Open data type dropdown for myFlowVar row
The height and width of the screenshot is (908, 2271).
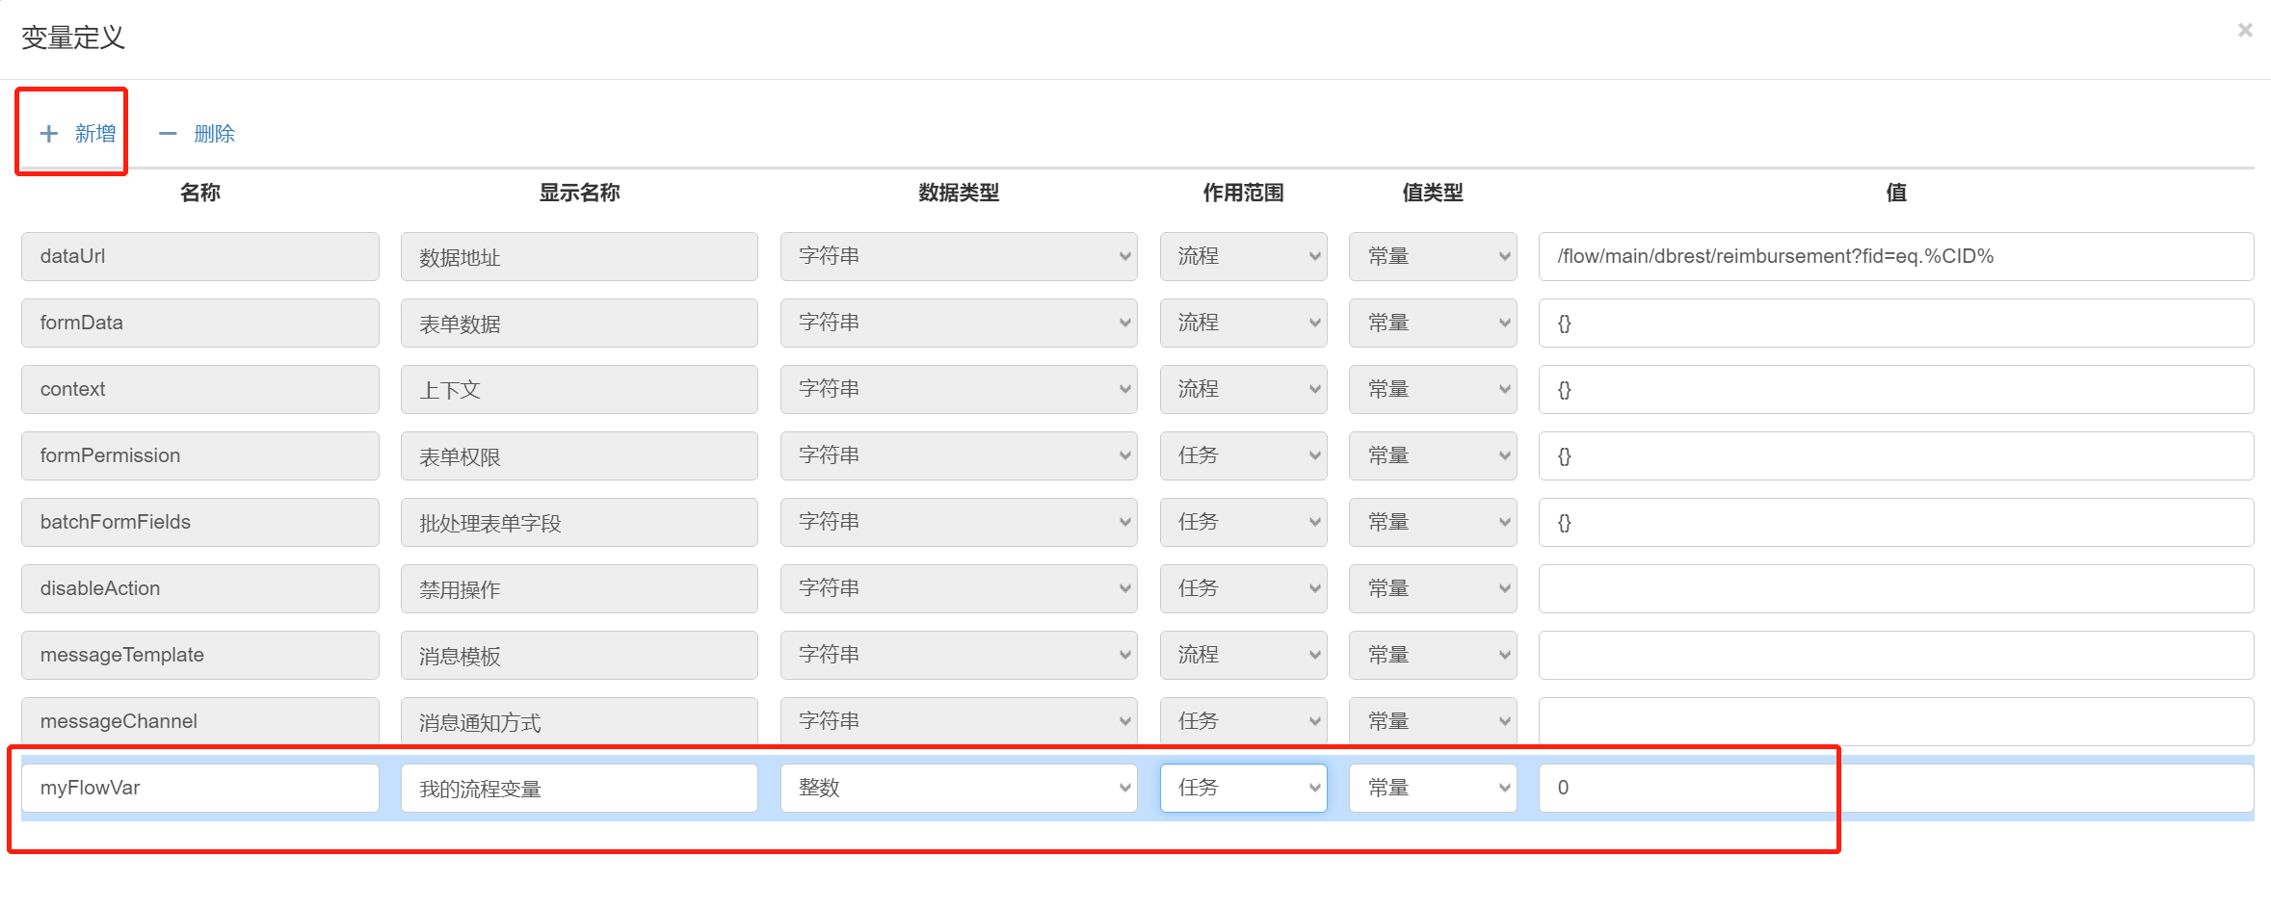pyautogui.click(x=958, y=788)
